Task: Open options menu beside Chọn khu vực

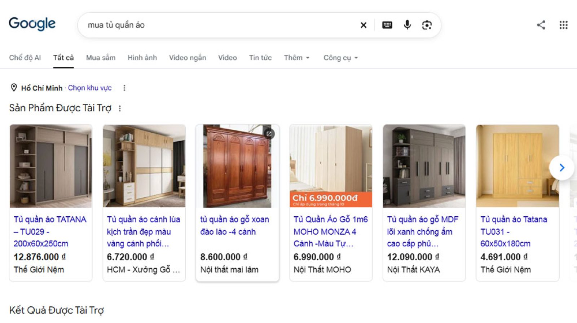Action: (124, 88)
